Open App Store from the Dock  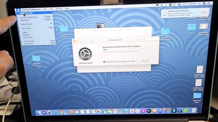pos(160,111)
